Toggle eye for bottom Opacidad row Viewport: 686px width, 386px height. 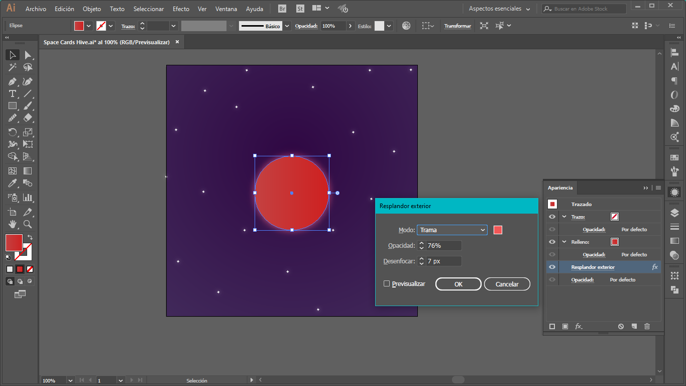coord(552,279)
